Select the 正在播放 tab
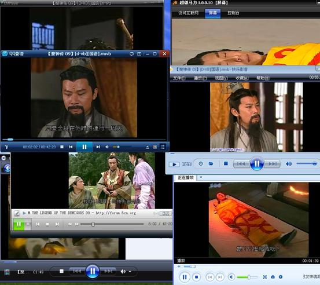 [186, 177]
